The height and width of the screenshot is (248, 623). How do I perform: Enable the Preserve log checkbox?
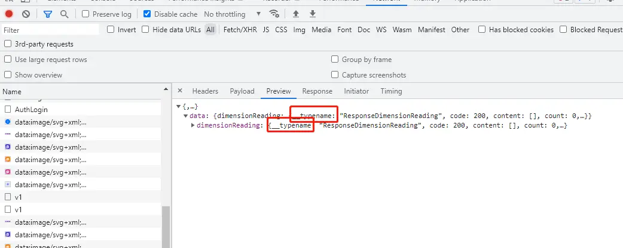(x=86, y=14)
